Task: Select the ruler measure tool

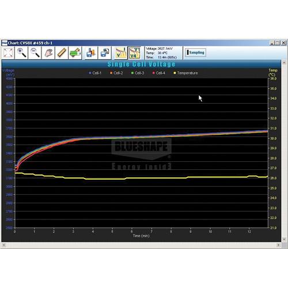Action: pyautogui.click(x=62, y=52)
